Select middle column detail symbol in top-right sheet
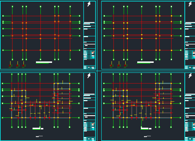Viewport: 195px width, 141px height. pos(119,65)
